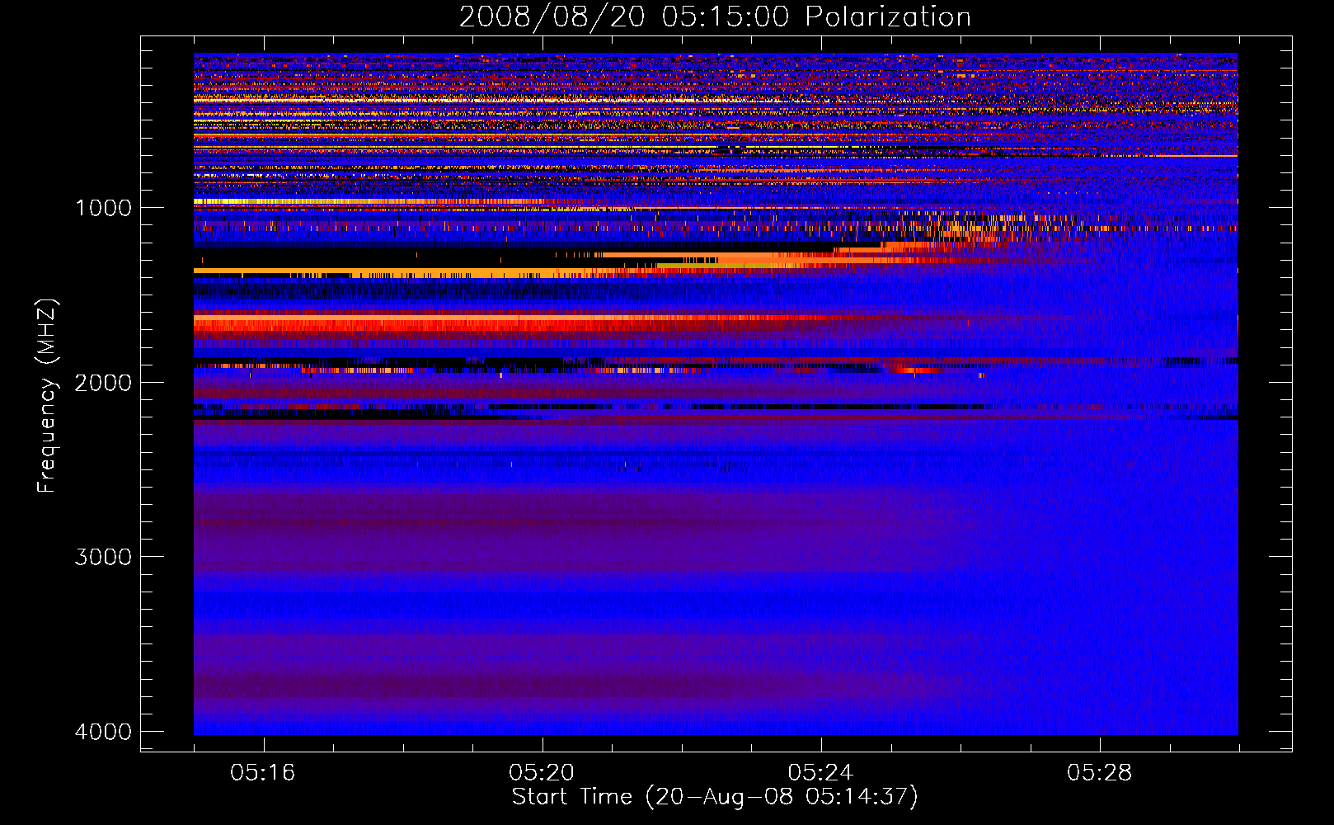Click the 3000 frequency axis label
The width and height of the screenshot is (1334, 825).
click(103, 556)
